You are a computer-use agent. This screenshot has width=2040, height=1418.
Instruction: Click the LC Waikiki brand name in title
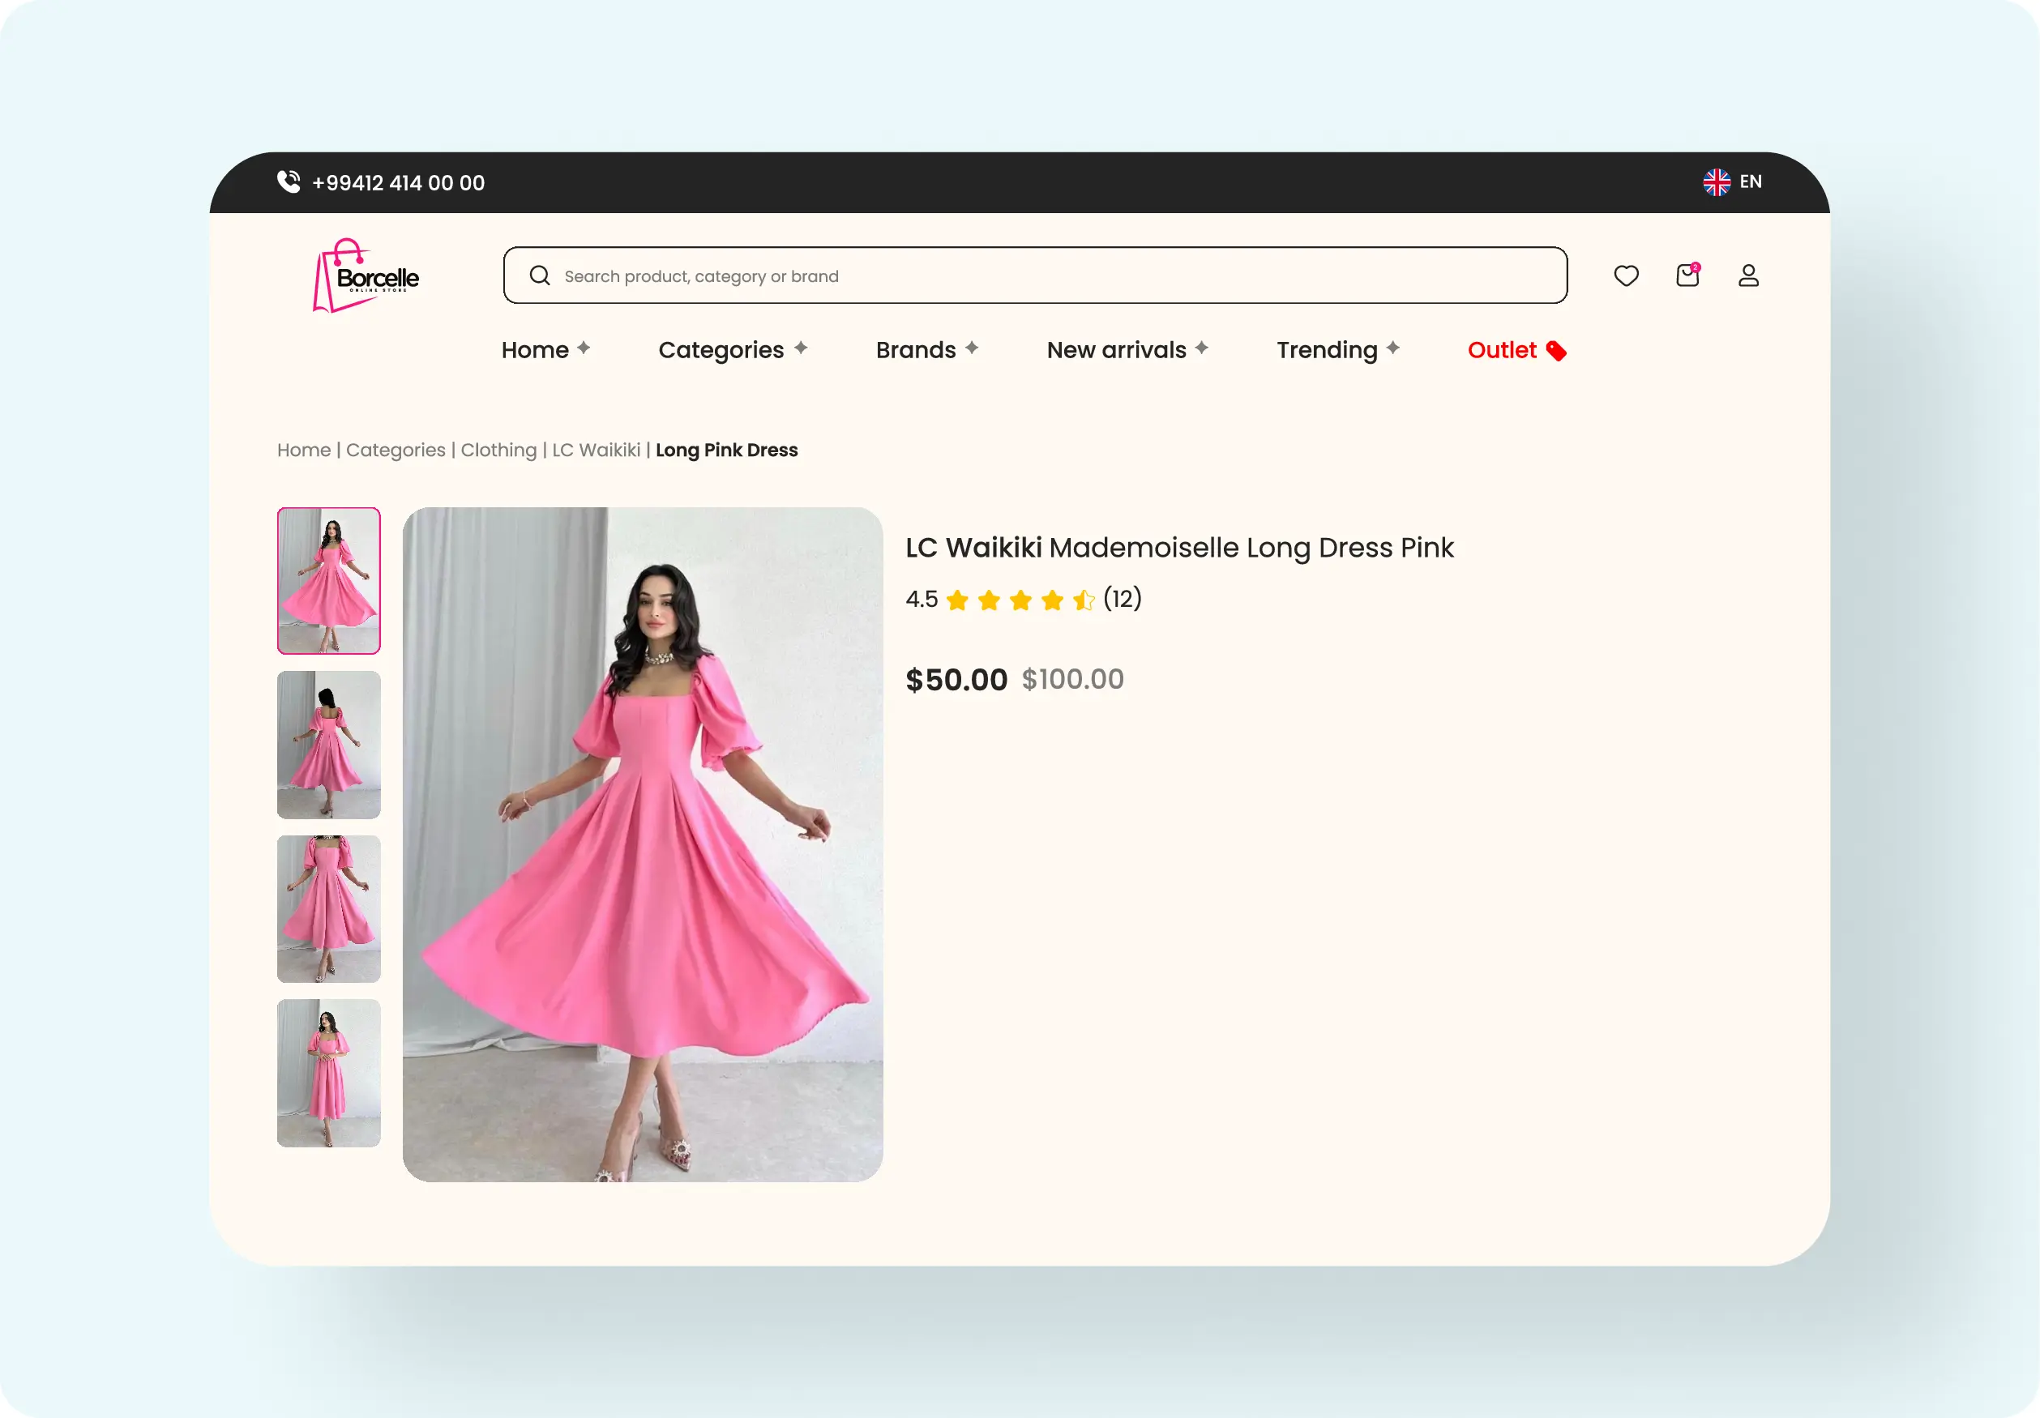click(x=973, y=547)
